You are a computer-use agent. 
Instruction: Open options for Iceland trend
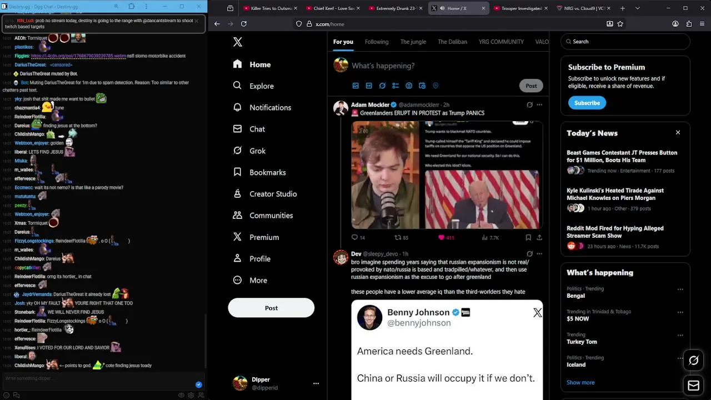pyautogui.click(x=680, y=358)
